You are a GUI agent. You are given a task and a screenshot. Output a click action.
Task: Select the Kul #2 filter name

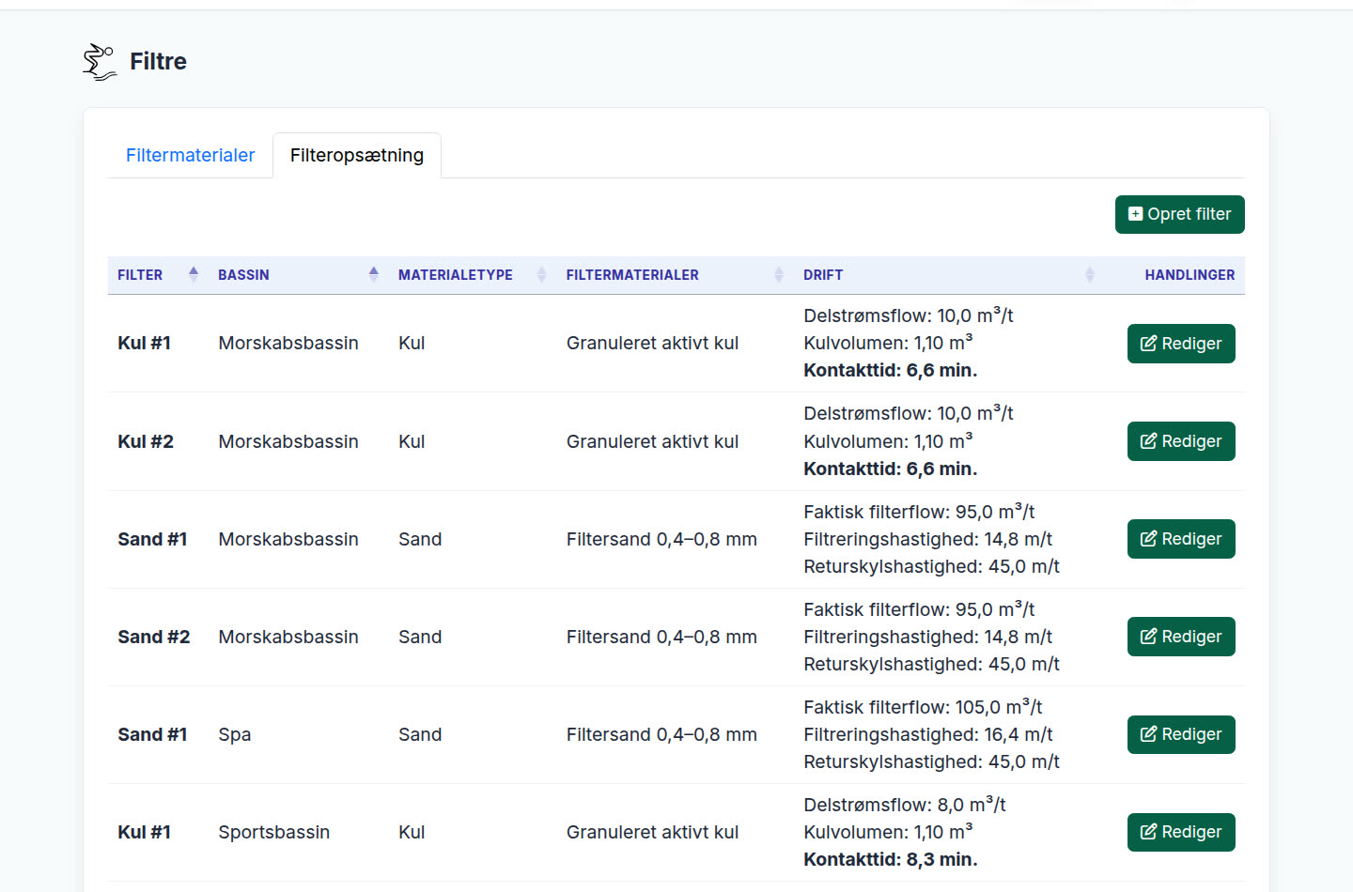click(146, 441)
